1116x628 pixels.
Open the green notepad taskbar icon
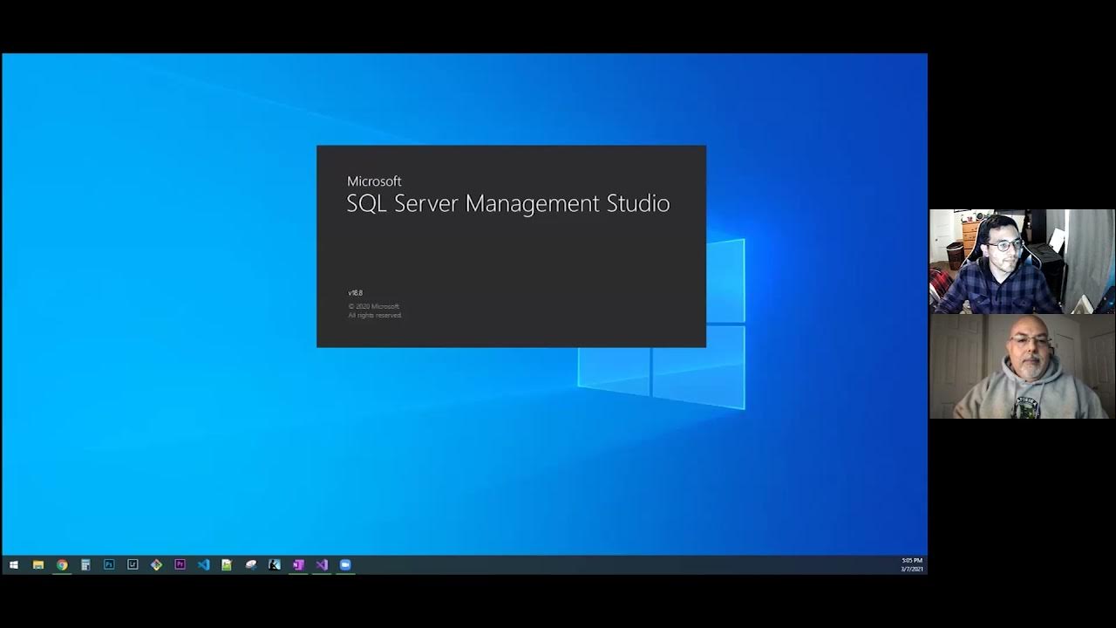click(227, 565)
